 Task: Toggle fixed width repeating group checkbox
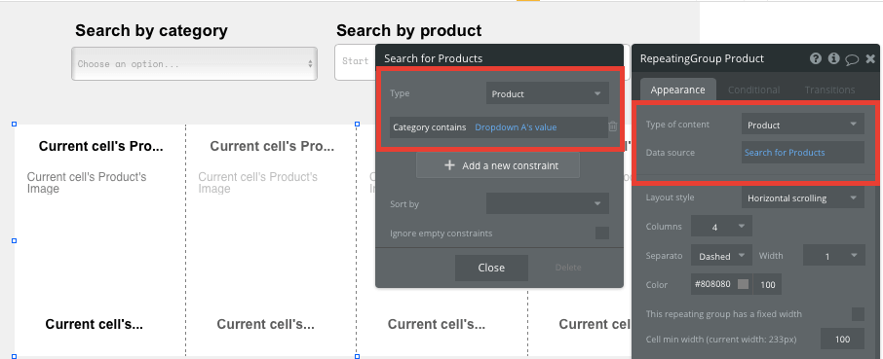[x=858, y=314]
